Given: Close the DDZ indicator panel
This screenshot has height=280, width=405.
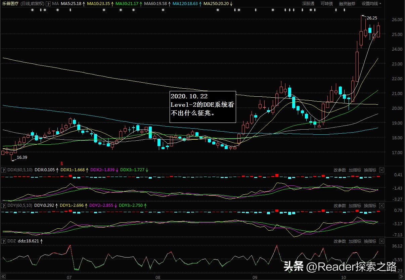Looking at the screenshot, I should [381, 241].
